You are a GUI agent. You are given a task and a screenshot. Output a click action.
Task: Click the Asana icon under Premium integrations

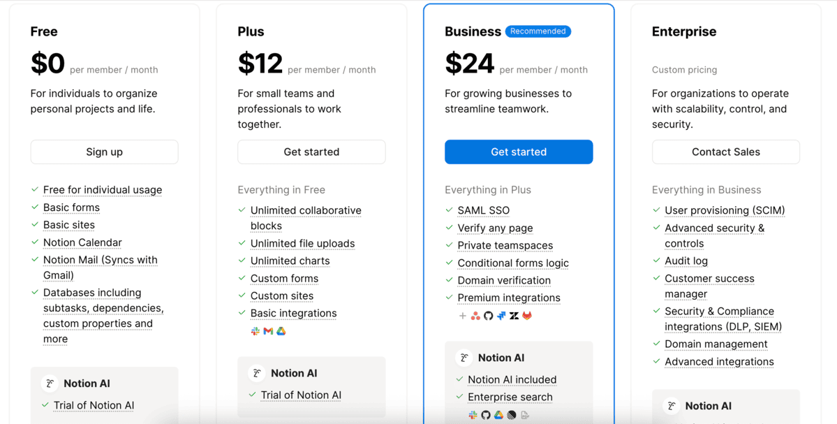coord(475,316)
